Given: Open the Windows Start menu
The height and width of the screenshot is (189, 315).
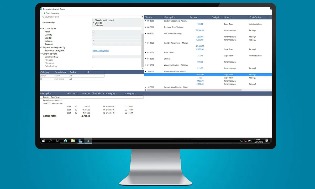Looking at the screenshot, I should [43, 141].
